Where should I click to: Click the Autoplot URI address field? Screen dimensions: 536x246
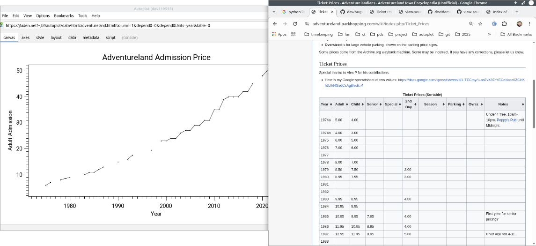(x=136, y=25)
